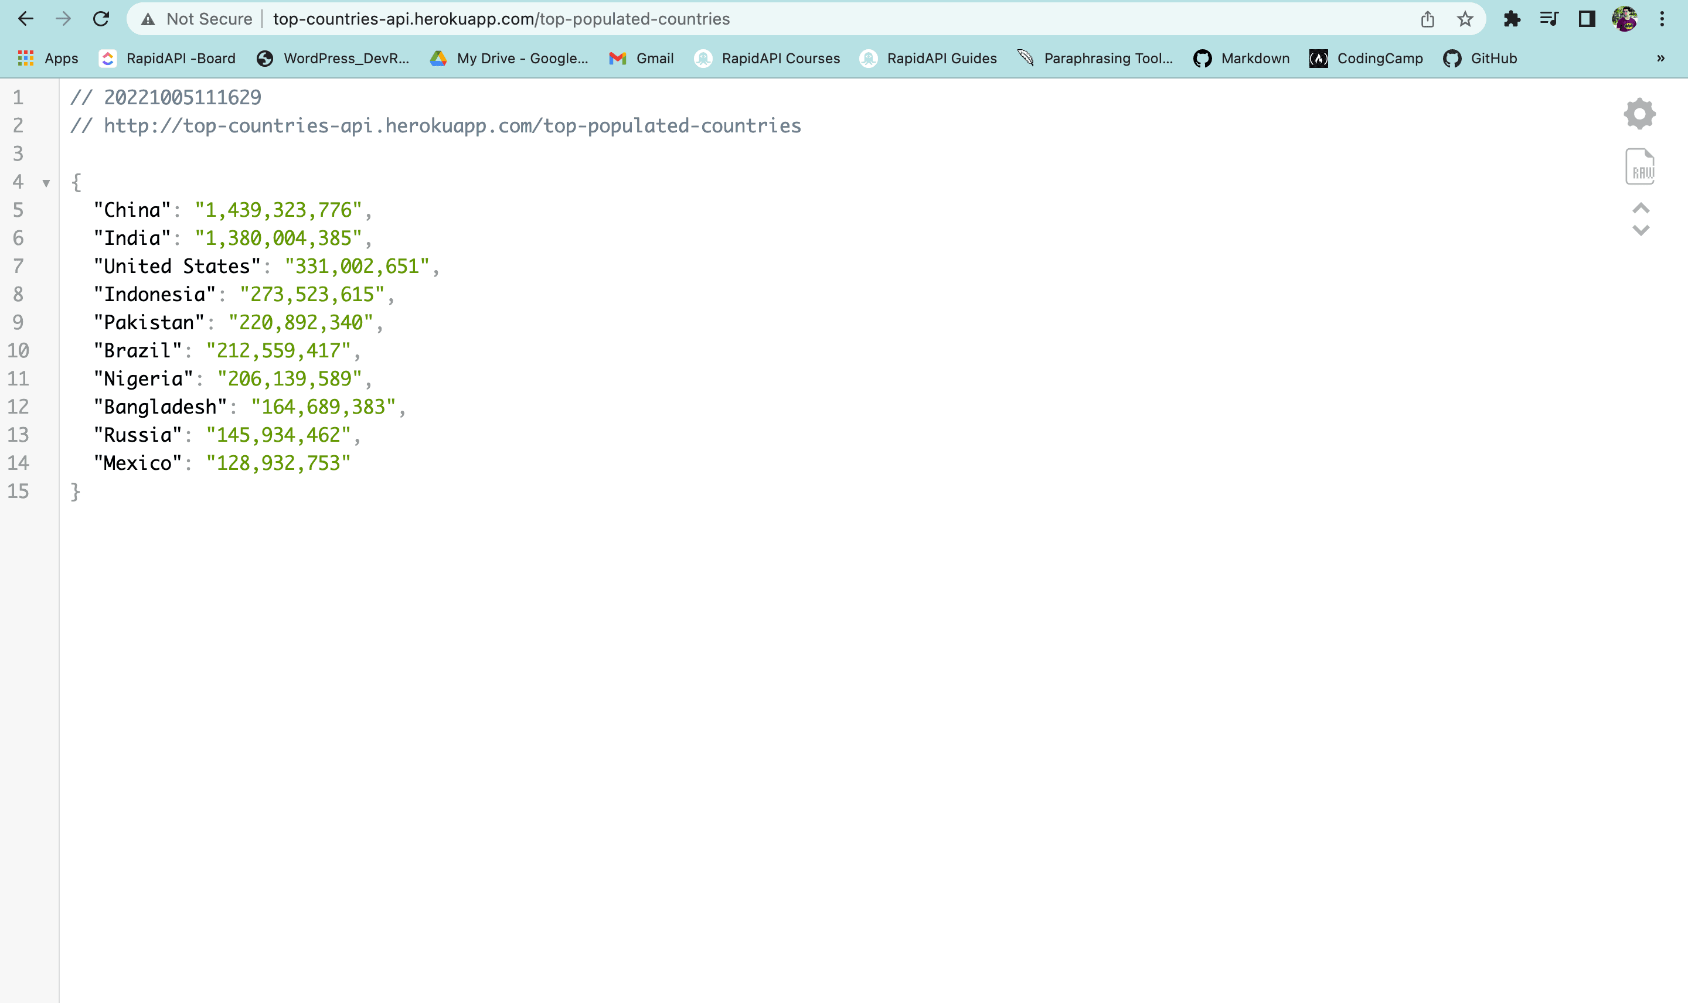Open the Paraphrasing Tool bookmark
This screenshot has height=1003, width=1688.
click(1094, 58)
